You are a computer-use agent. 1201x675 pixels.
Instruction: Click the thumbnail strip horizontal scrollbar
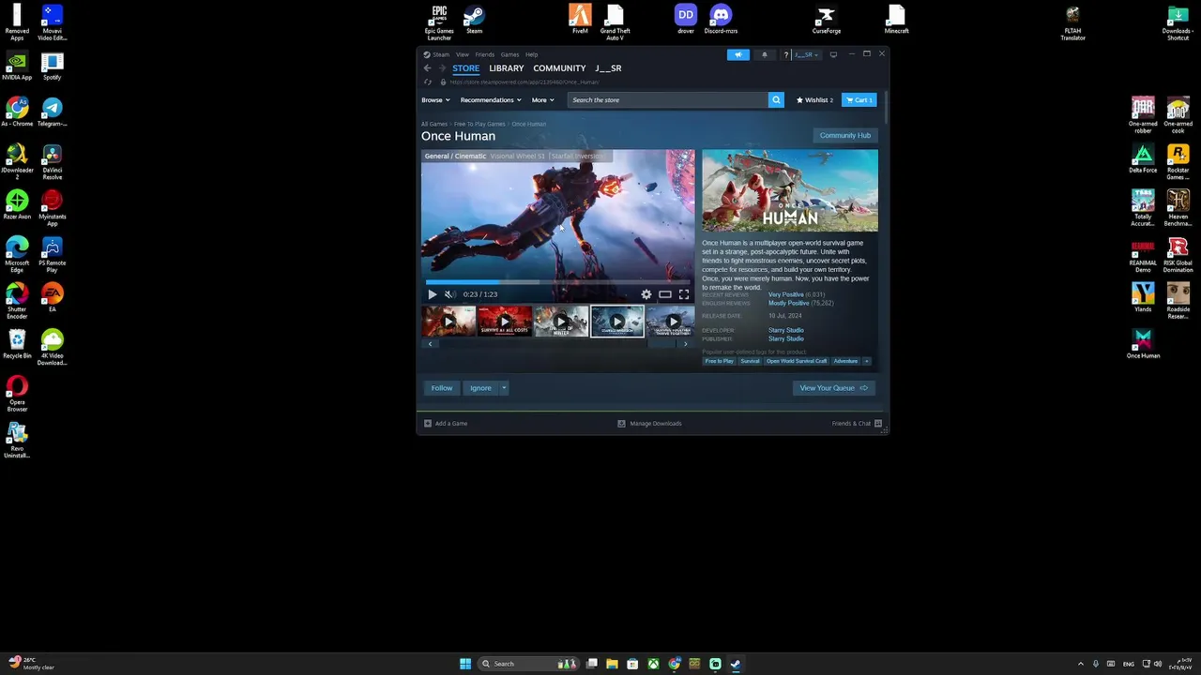click(x=557, y=344)
